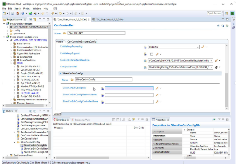The image size is (236, 165).
Task: Collapse SilverCanSvbConfig node in Outline
Action: click(15, 142)
